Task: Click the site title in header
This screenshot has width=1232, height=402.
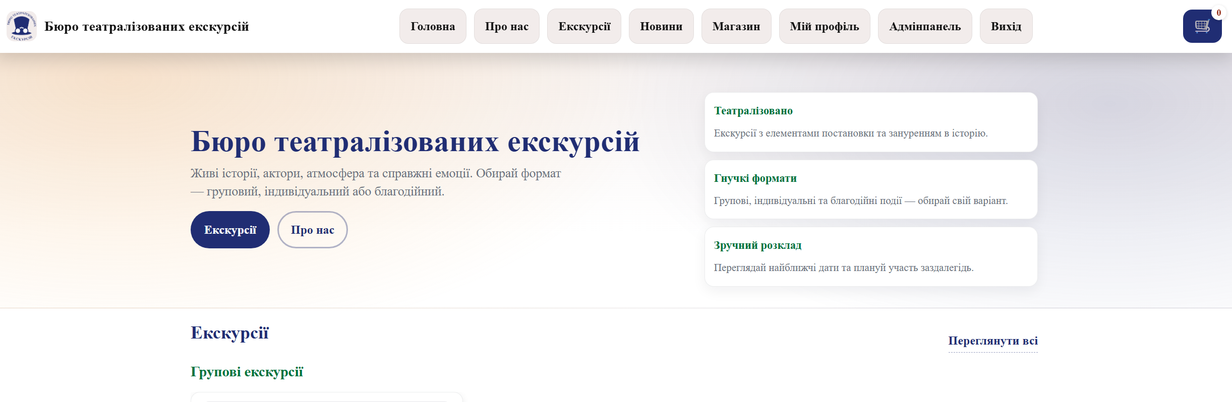Action: point(147,26)
